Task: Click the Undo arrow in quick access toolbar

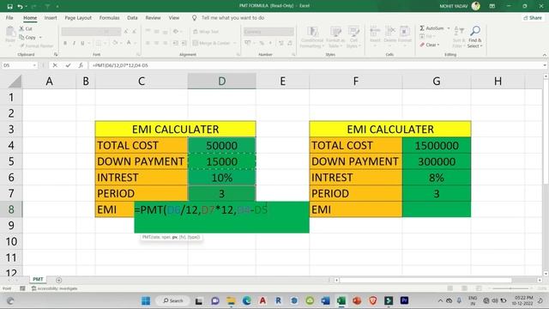Action: [20, 6]
